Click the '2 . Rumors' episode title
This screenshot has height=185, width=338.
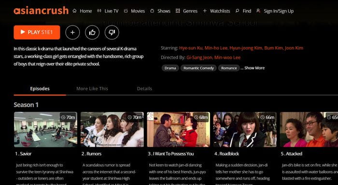click(91, 154)
